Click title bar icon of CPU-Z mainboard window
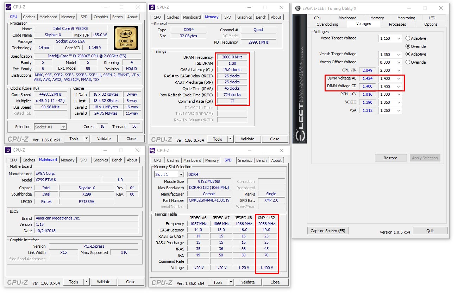Screen dimensions: 458x293 pyautogui.click(x=9, y=150)
